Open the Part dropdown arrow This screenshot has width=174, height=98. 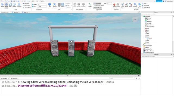pyautogui.click(x=49, y=8)
